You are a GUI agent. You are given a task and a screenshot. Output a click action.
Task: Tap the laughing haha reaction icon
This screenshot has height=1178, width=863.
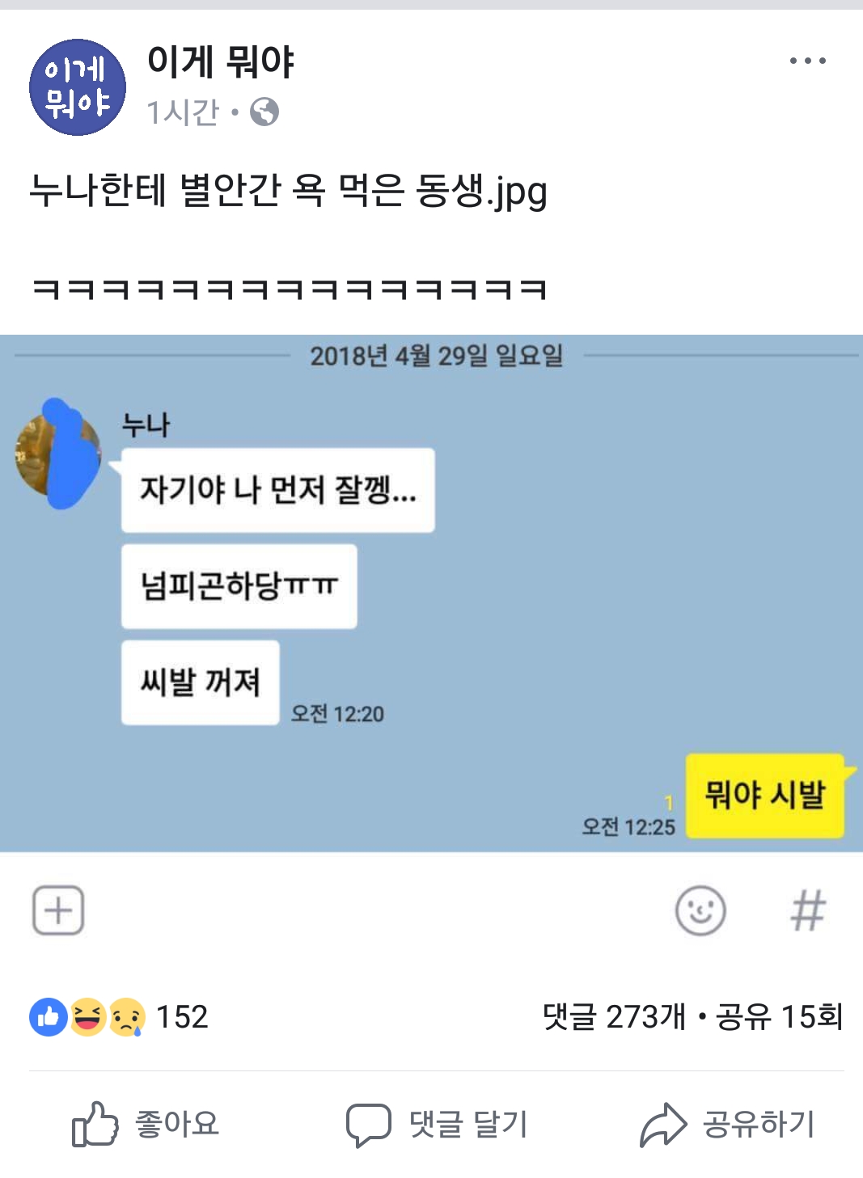87,1017
